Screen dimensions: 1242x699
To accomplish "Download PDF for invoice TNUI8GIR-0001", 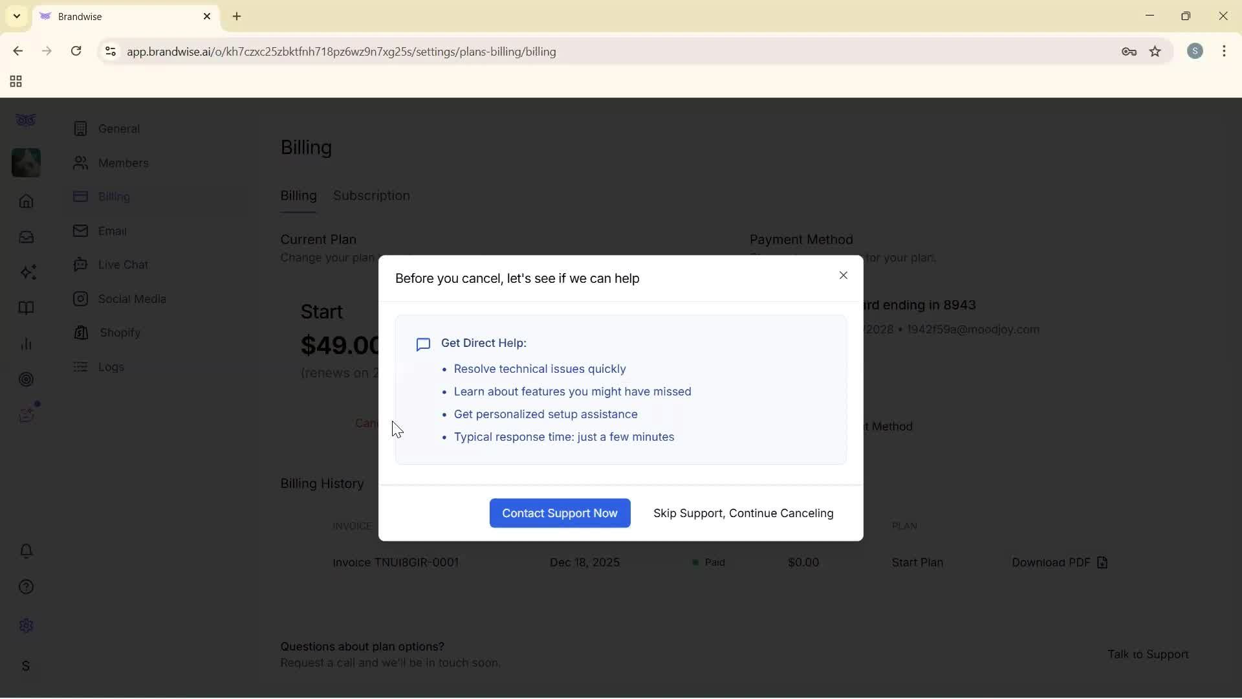I will click(1059, 562).
